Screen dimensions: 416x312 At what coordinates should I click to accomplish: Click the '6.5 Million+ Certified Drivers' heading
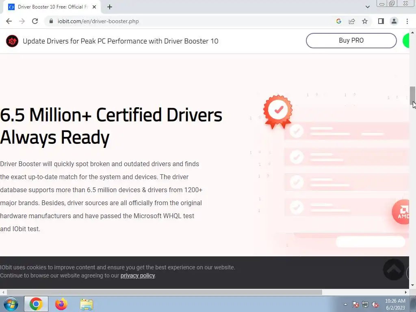click(111, 126)
